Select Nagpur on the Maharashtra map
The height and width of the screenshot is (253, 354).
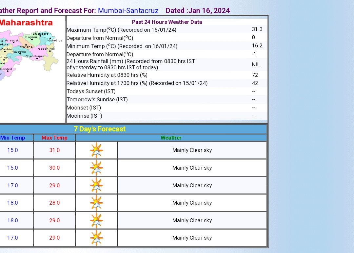tap(31, 37)
